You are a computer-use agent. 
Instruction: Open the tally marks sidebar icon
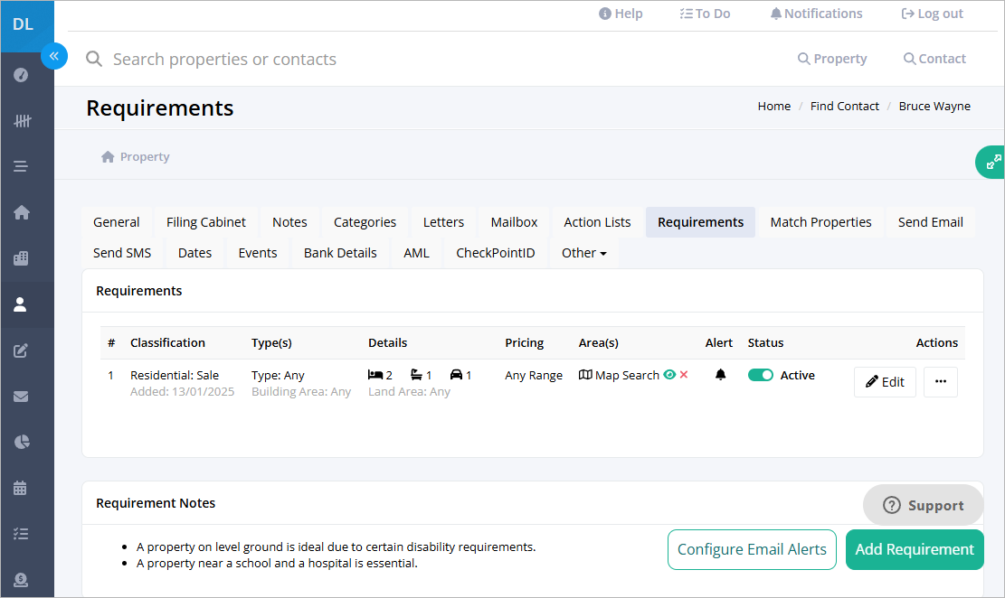[x=21, y=120]
